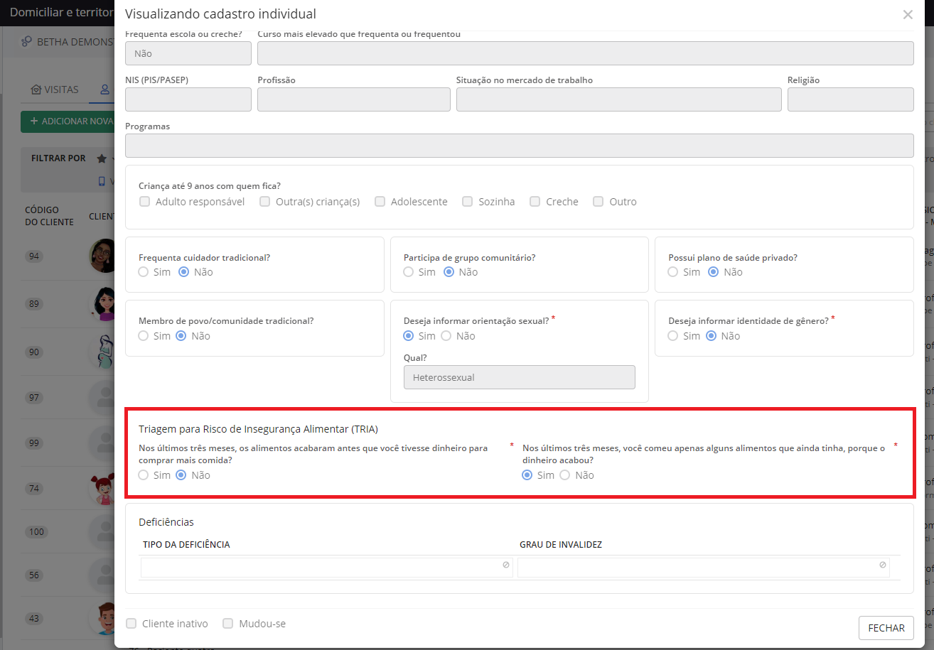Open client avatar for code 94
Screen dimensions: 934x650
click(x=103, y=256)
